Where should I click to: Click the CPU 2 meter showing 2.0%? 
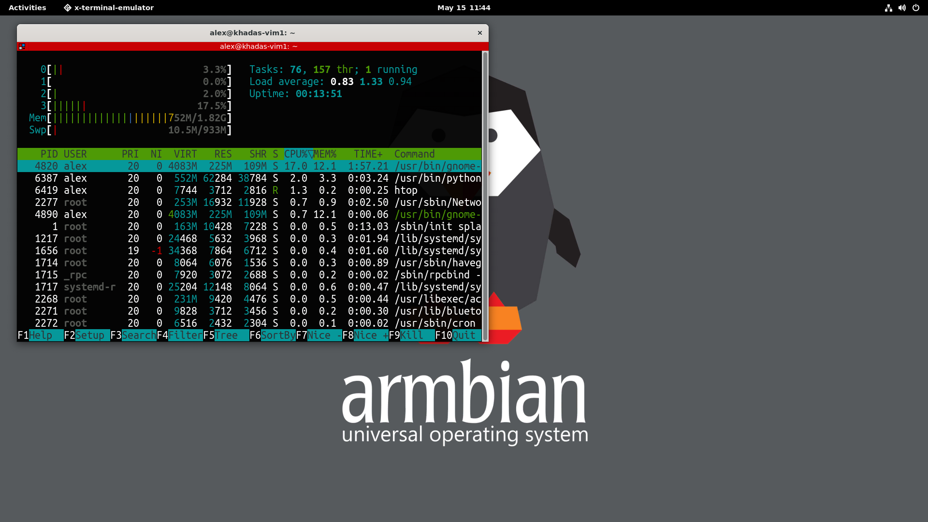click(x=136, y=94)
